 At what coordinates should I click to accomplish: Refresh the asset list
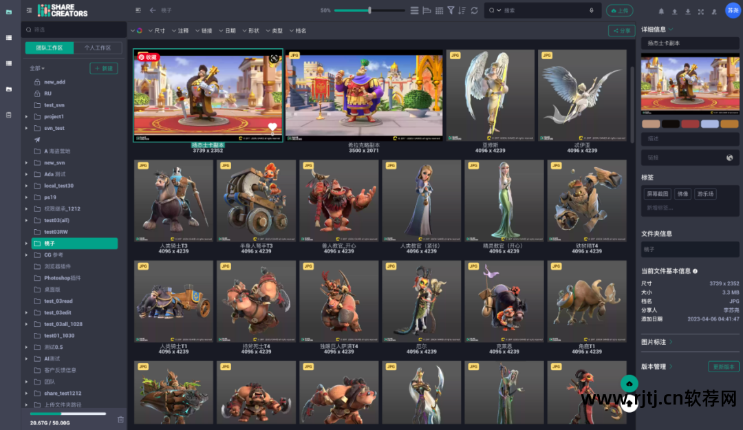[474, 10]
